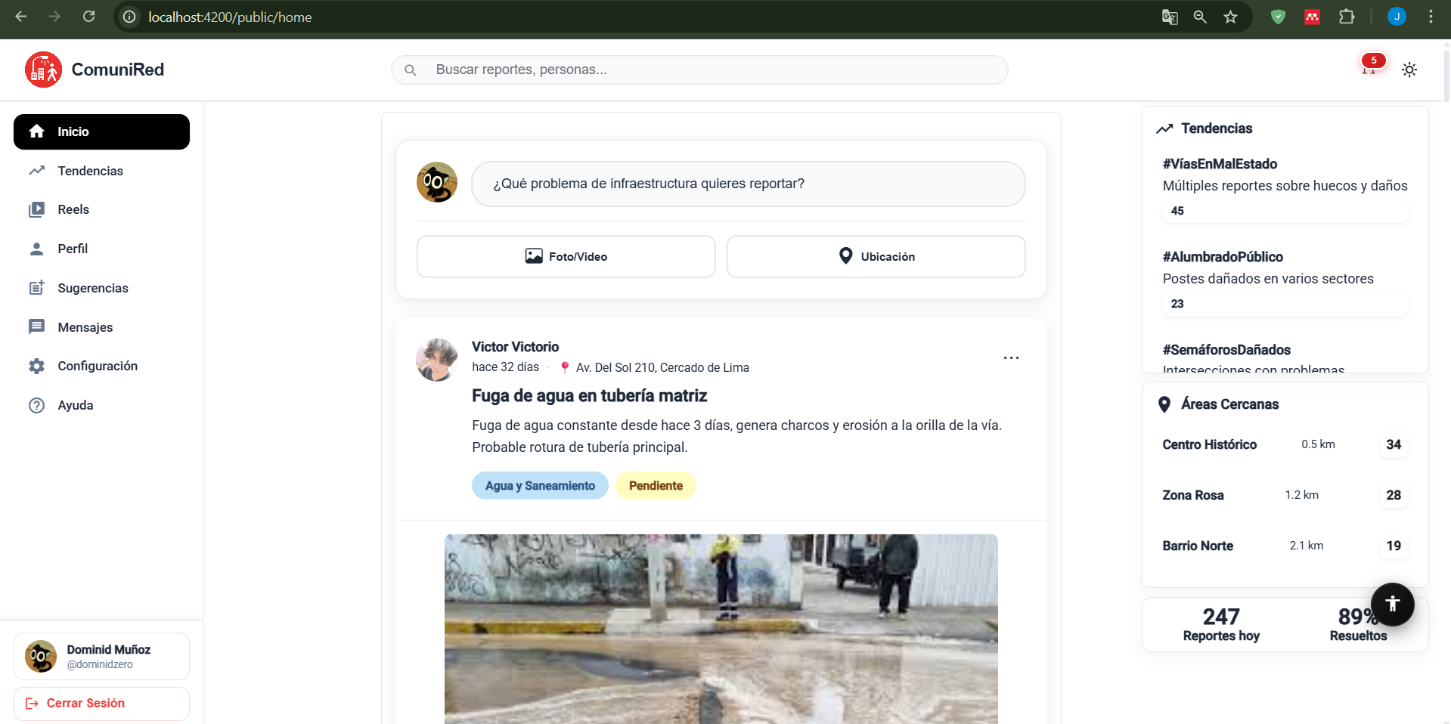The height and width of the screenshot is (724, 1451).
Task: Click the 247 Reportes hoy stat
Action: tap(1221, 624)
